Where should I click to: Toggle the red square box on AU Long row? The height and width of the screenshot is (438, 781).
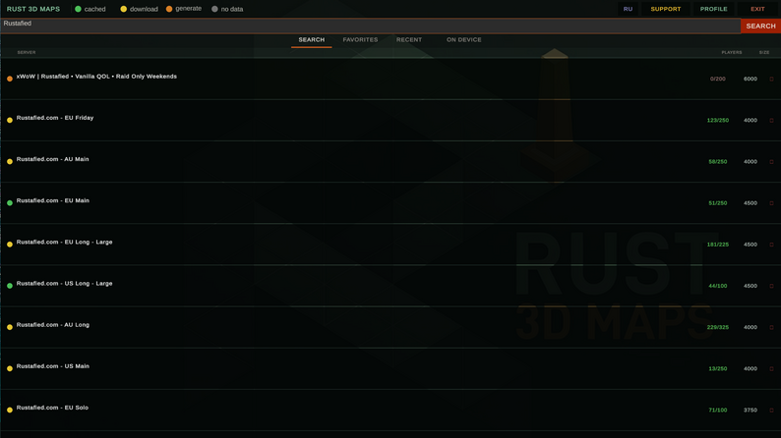pos(771,327)
